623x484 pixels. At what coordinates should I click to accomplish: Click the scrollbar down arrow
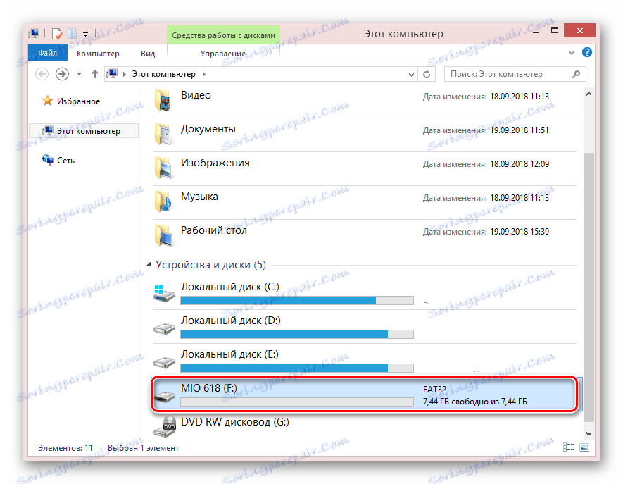589,434
